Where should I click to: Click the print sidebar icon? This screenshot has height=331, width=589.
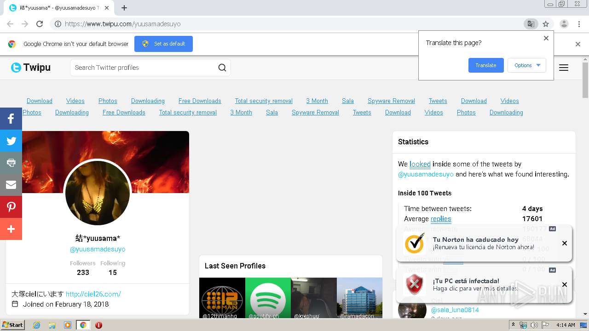tap(11, 163)
